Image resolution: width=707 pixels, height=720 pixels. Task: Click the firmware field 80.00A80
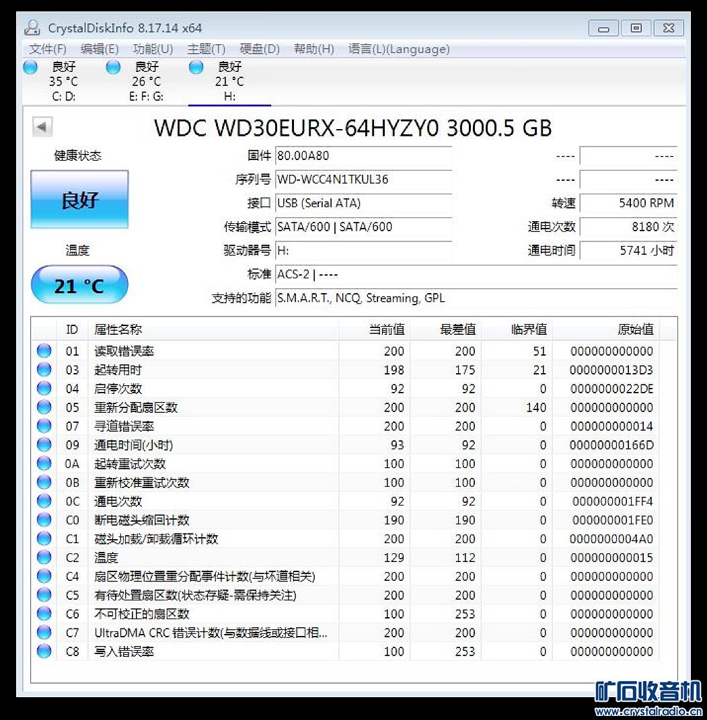tap(363, 156)
